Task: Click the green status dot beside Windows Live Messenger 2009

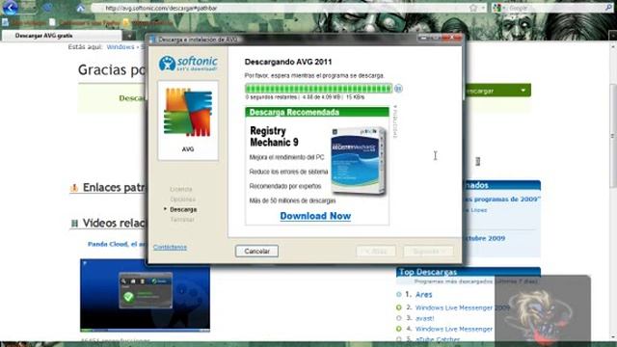Action: point(398,307)
